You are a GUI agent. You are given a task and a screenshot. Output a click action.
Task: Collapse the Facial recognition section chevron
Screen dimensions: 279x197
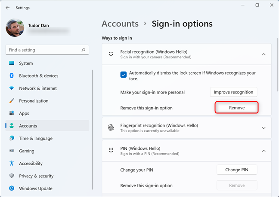point(263,54)
